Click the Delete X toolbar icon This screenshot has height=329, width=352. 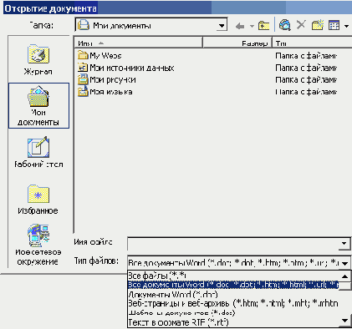(301, 25)
